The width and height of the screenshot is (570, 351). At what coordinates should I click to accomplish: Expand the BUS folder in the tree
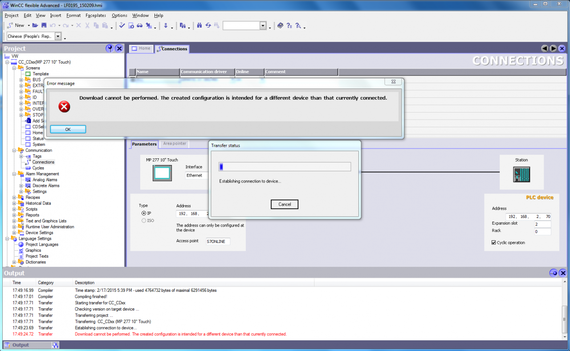(x=21, y=80)
